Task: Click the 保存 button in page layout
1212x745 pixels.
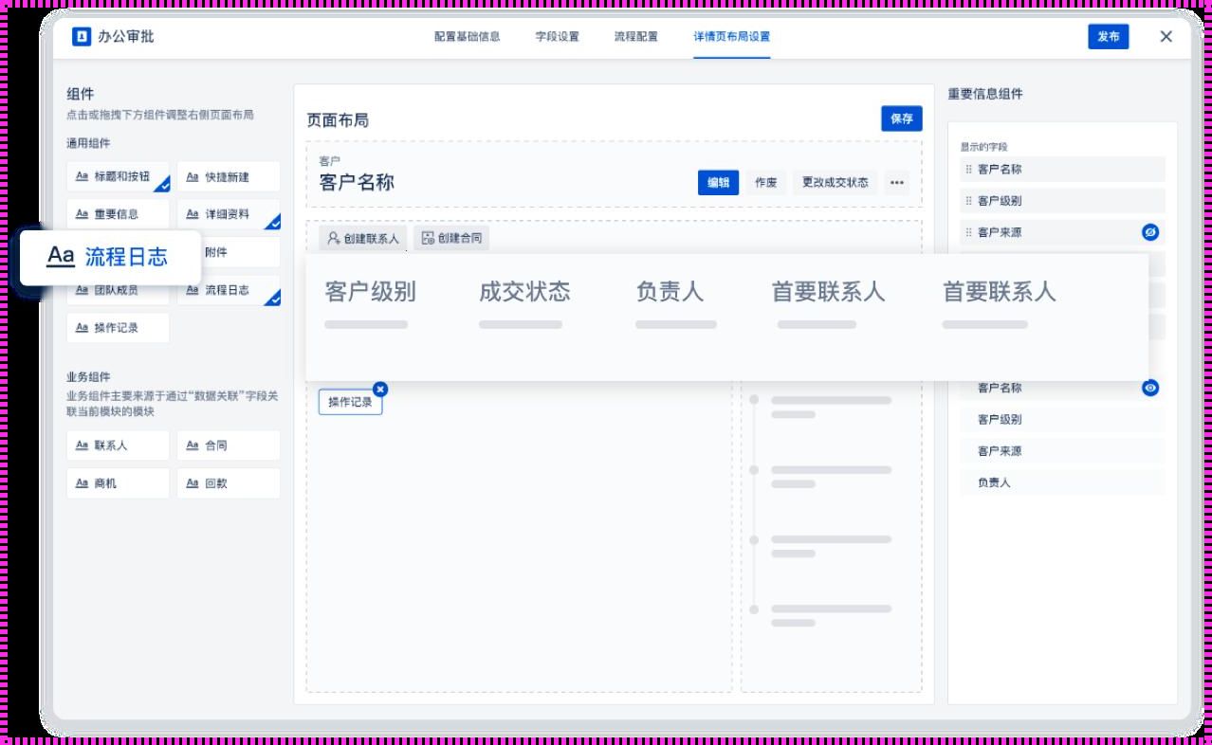Action: (x=902, y=118)
